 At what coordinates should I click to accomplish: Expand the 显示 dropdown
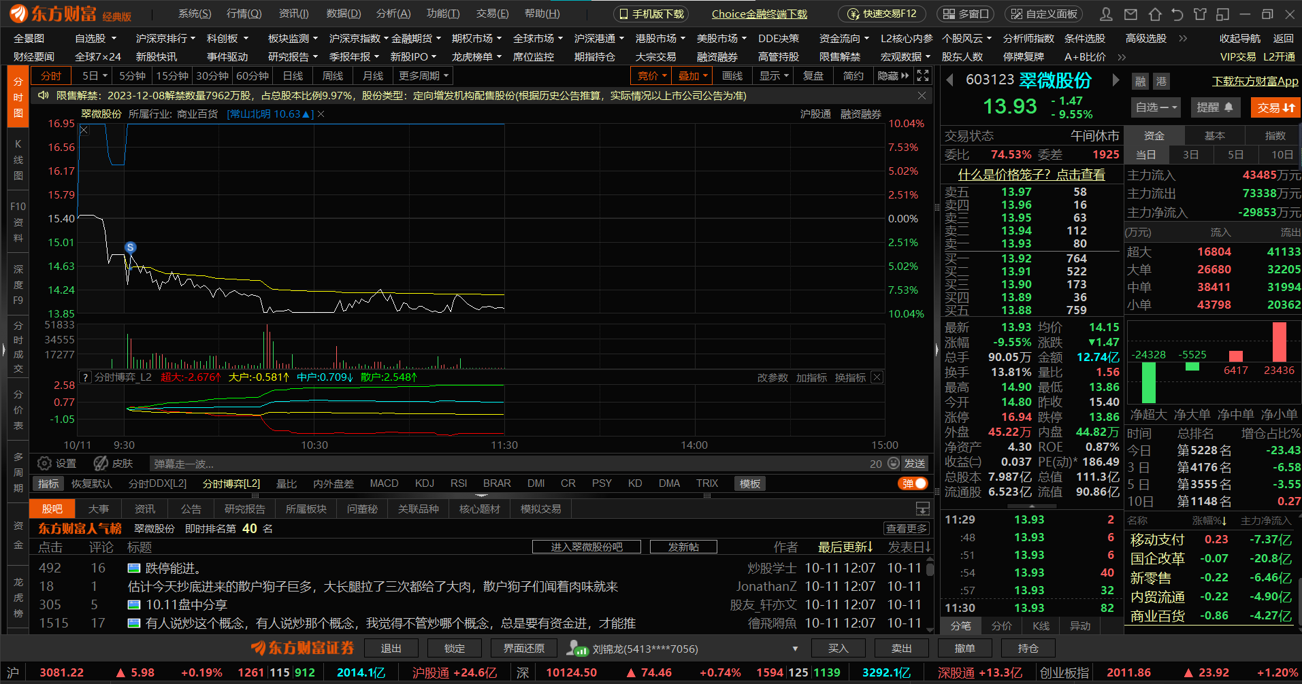coord(786,76)
